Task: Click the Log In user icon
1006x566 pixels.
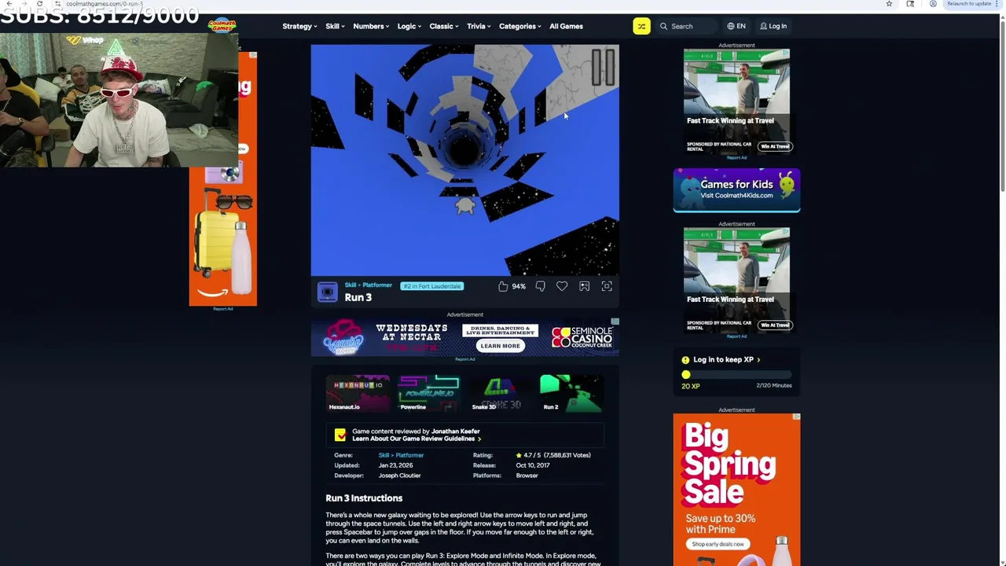Action: [x=763, y=26]
